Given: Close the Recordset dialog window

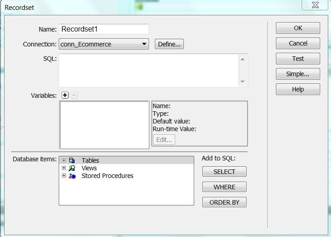Looking at the screenshot, I should (315, 5).
